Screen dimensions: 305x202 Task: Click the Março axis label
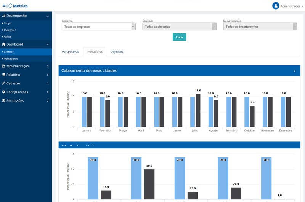pos(123,130)
